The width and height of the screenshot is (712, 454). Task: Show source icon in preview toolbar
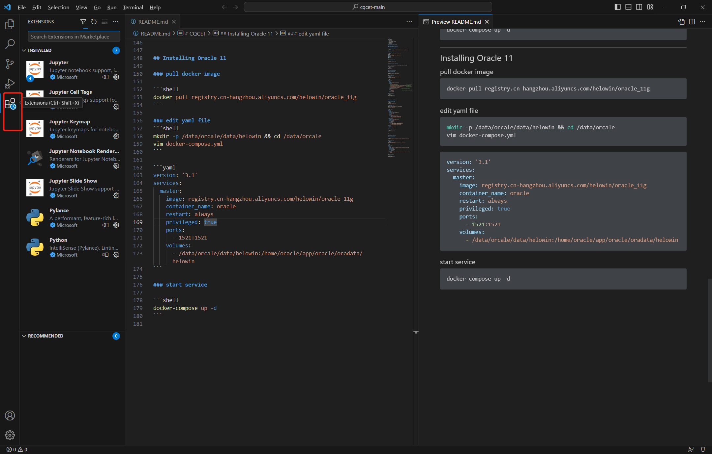[681, 22]
